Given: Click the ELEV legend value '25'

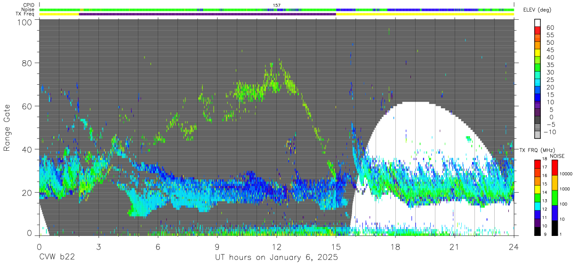Looking at the screenshot, I should 550,80.
